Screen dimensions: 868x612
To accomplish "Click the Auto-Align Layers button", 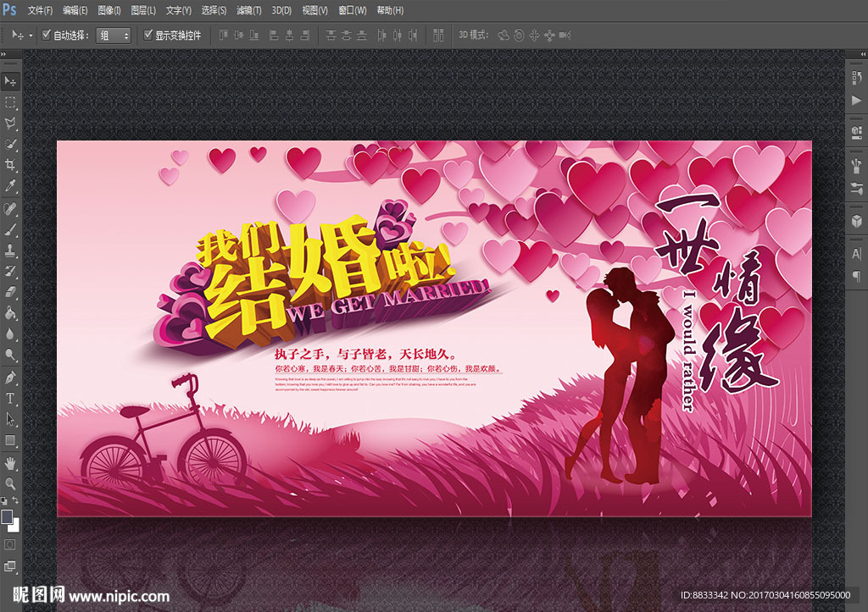I will pyautogui.click(x=438, y=36).
